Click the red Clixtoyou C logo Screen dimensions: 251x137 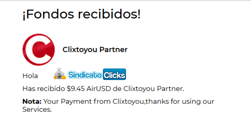coord(39,49)
